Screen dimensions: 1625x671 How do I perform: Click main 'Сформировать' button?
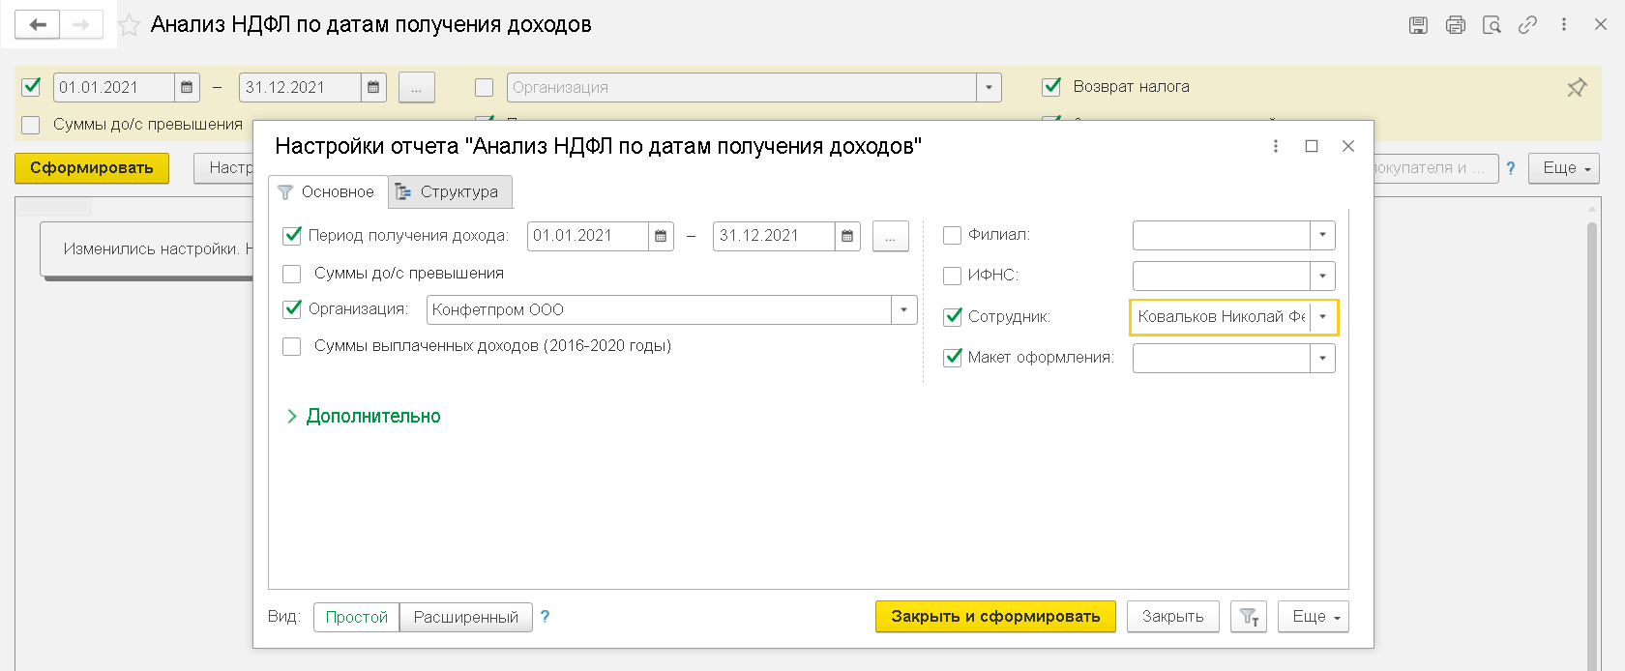click(x=92, y=168)
